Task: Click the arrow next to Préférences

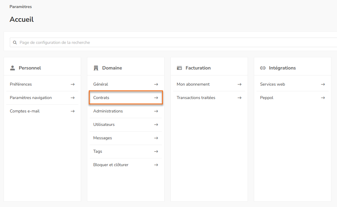Action: [73, 84]
